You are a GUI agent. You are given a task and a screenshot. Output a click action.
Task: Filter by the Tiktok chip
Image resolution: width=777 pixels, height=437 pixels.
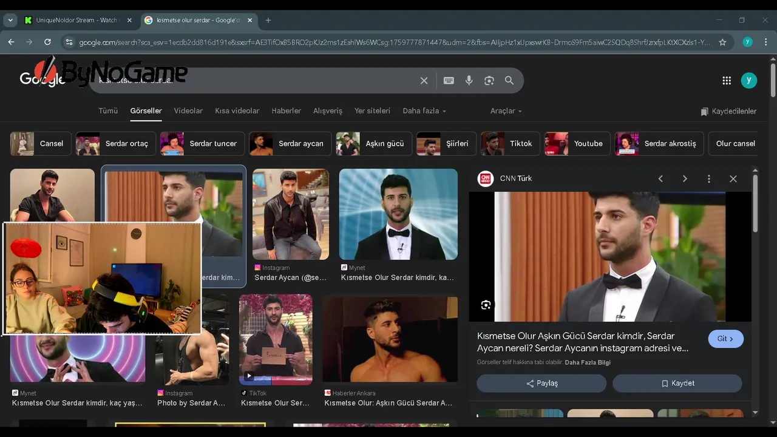pyautogui.click(x=511, y=144)
